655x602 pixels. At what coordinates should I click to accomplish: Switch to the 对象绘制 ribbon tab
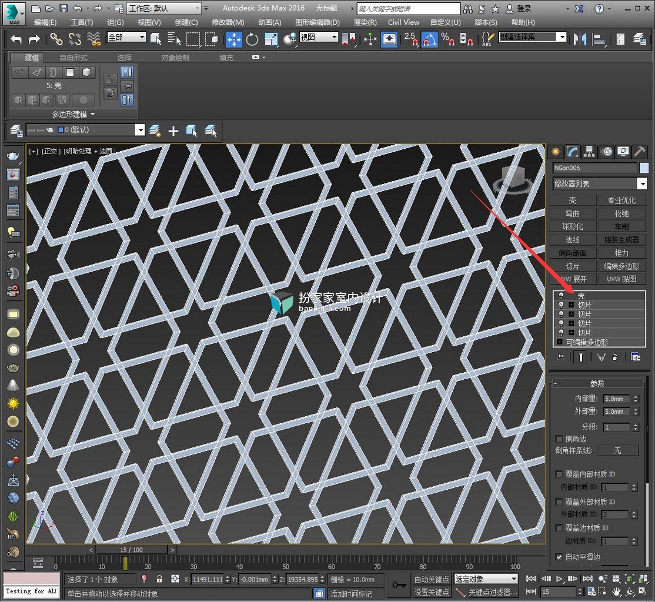pyautogui.click(x=175, y=58)
